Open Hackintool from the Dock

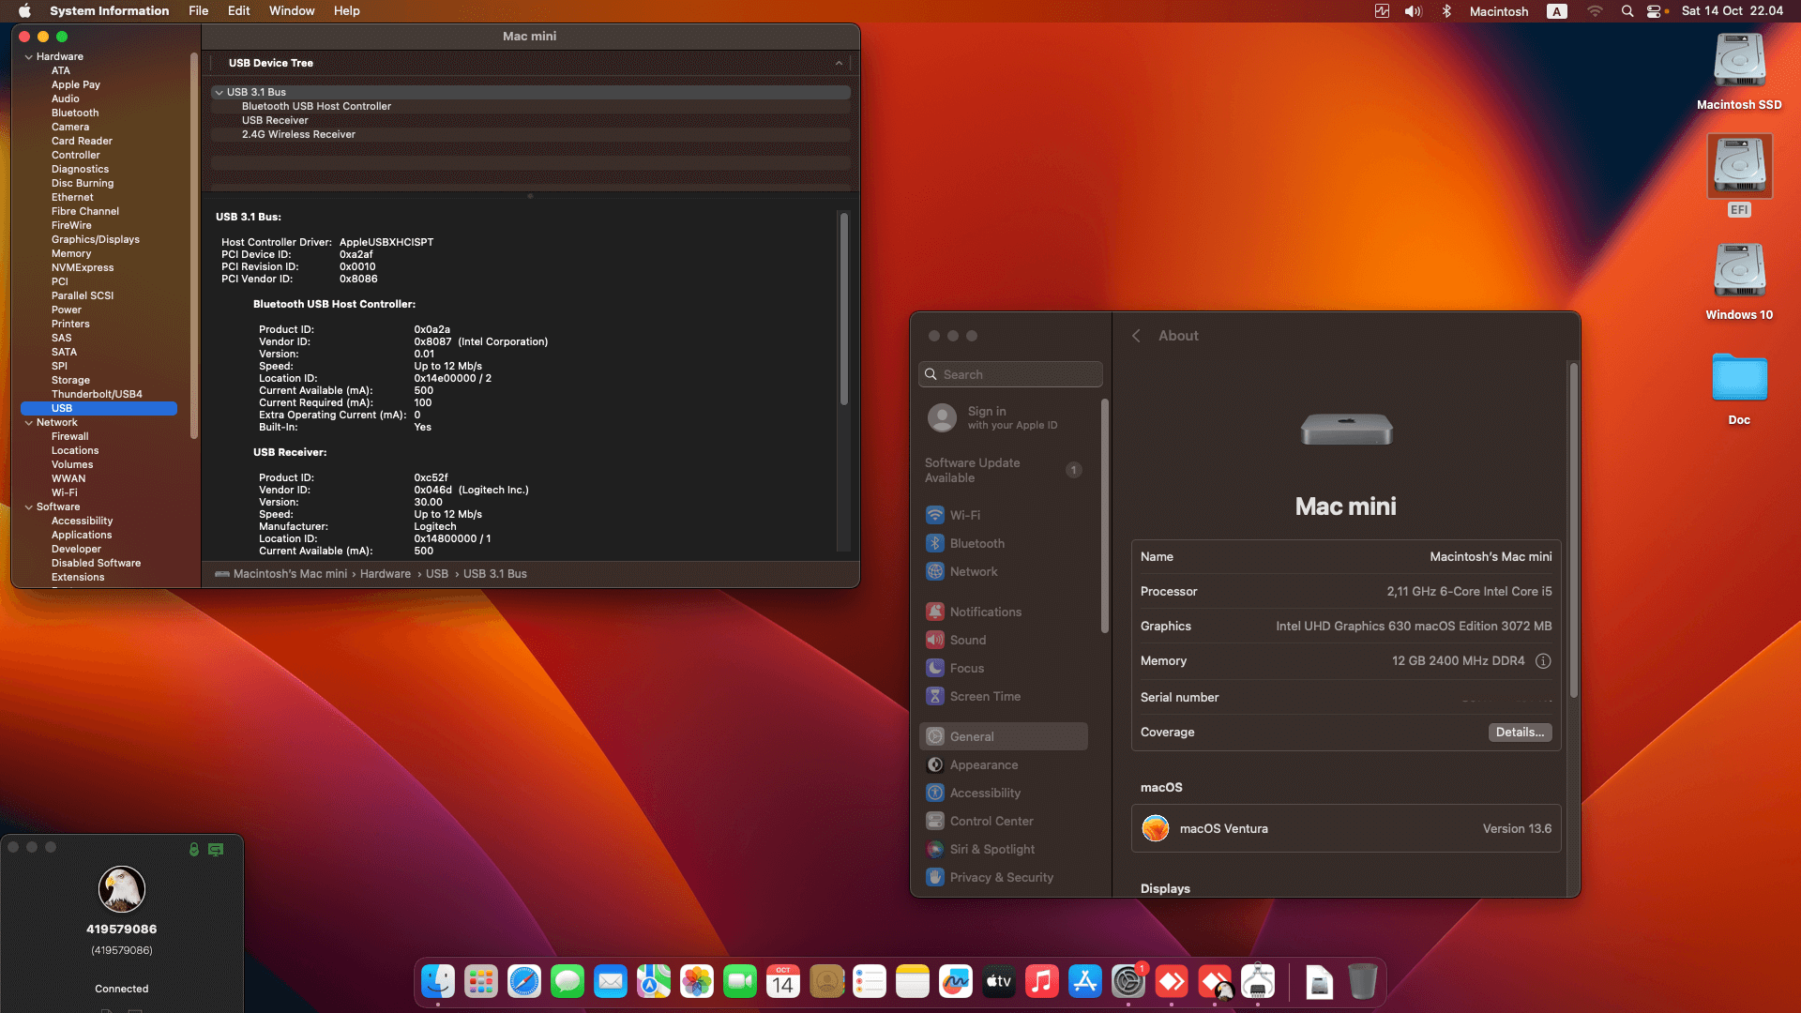(x=1257, y=981)
